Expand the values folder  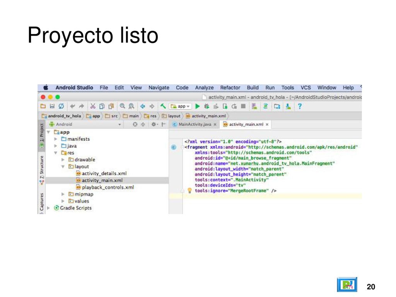coord(63,201)
